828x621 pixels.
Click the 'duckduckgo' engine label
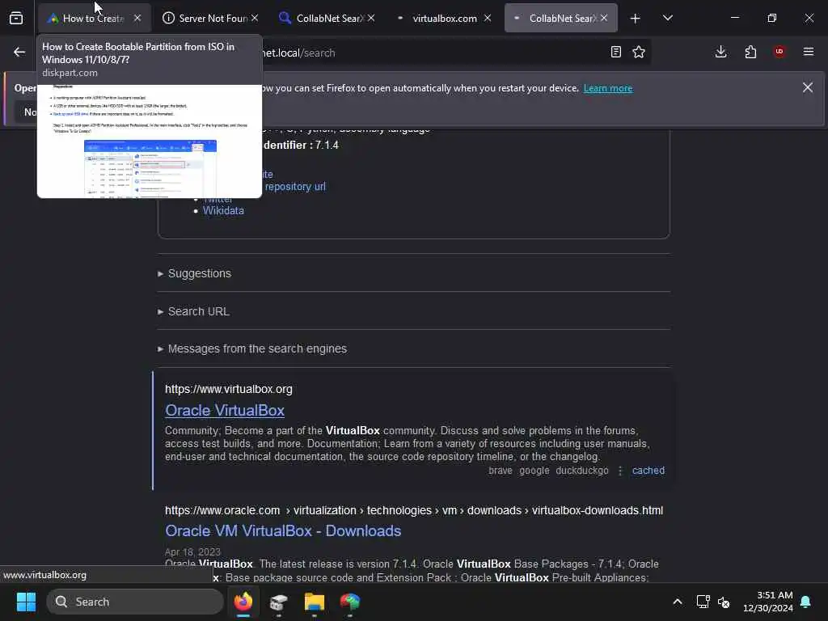point(582,471)
